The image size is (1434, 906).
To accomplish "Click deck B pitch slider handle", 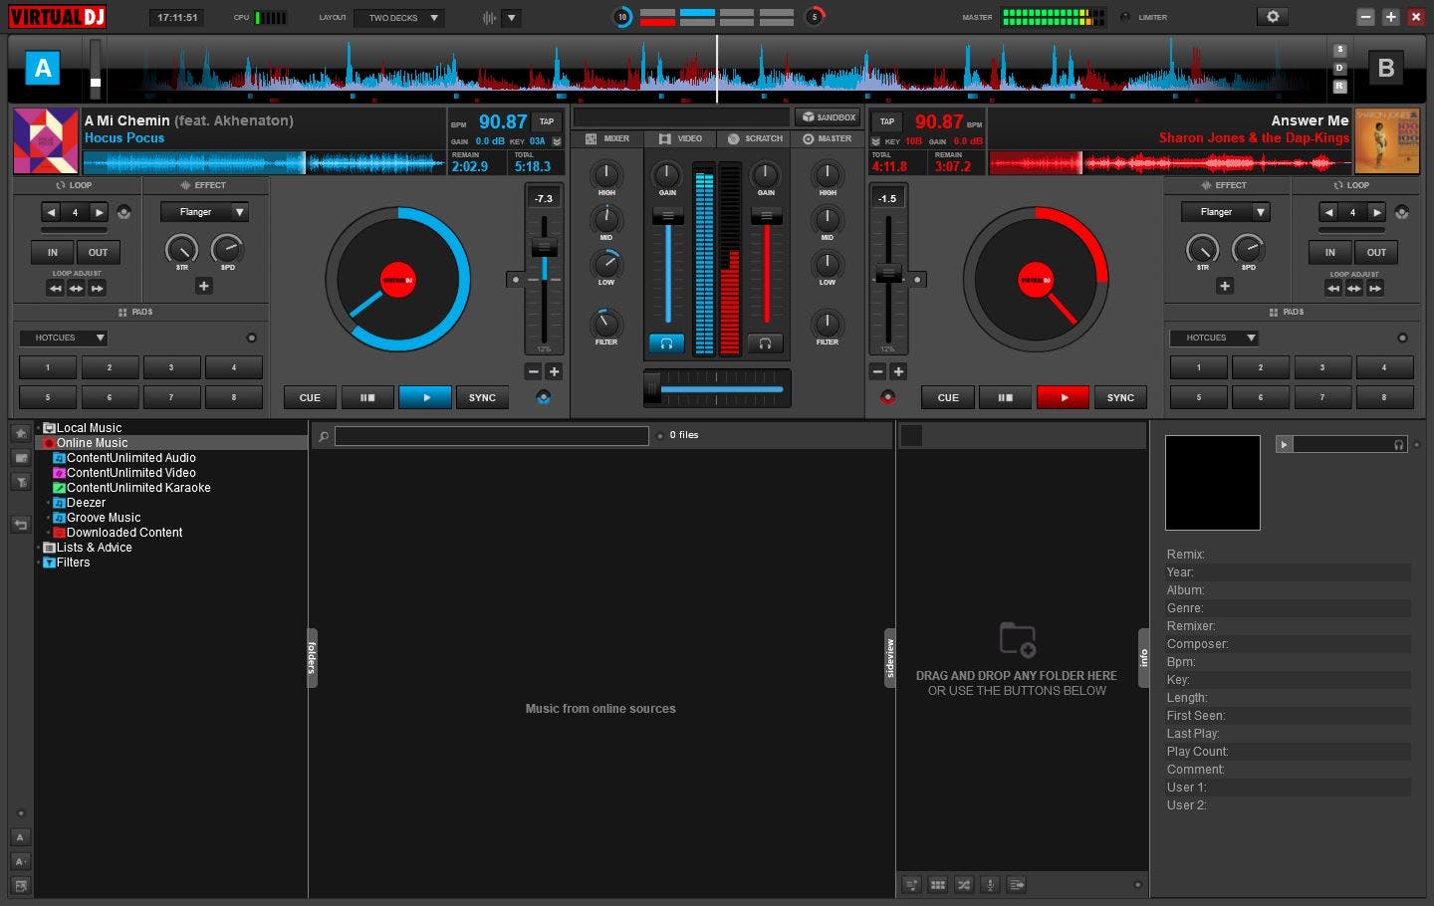I will (888, 274).
